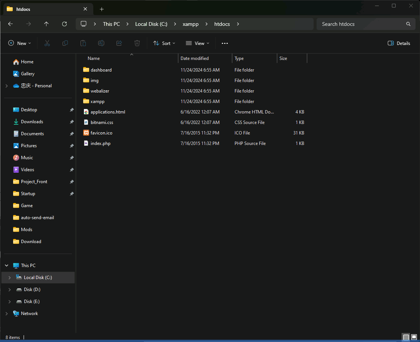
Task: Sort by the Size column header
Action: point(283,58)
